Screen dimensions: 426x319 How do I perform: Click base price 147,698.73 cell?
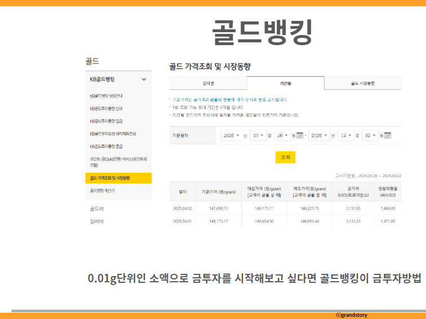click(x=219, y=208)
